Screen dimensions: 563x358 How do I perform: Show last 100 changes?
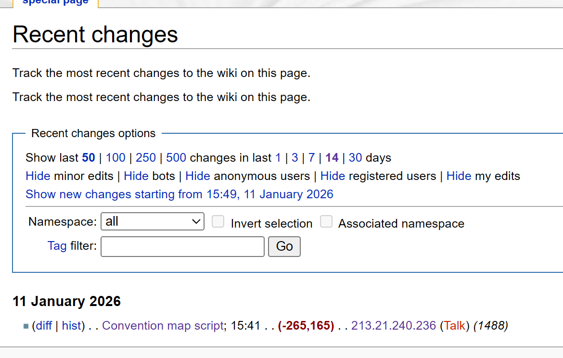pos(115,158)
